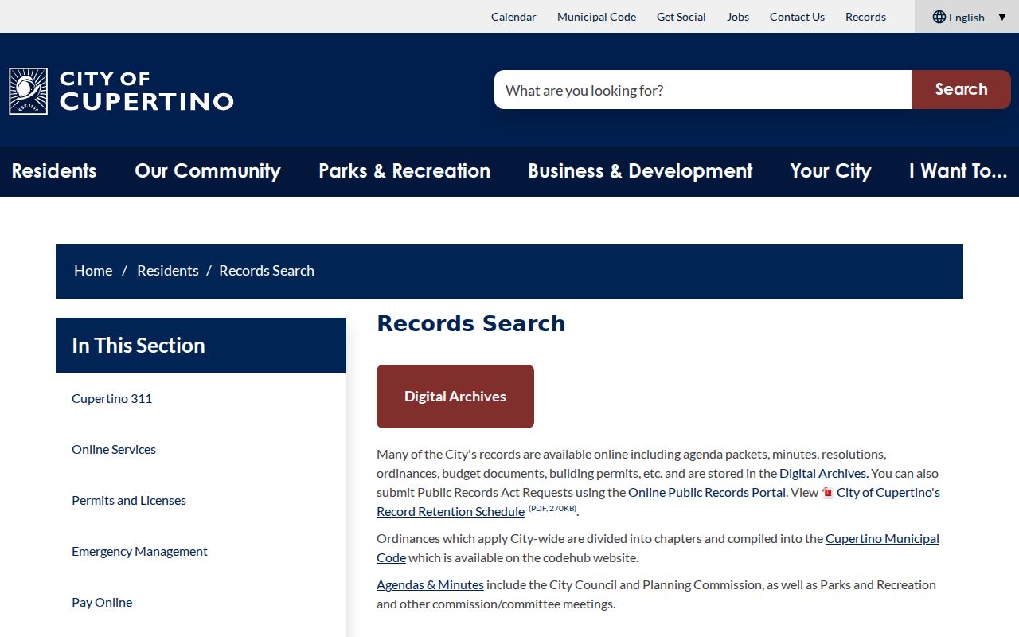Open the Agendas & Minutes link
This screenshot has width=1019, height=637.
pos(430,584)
